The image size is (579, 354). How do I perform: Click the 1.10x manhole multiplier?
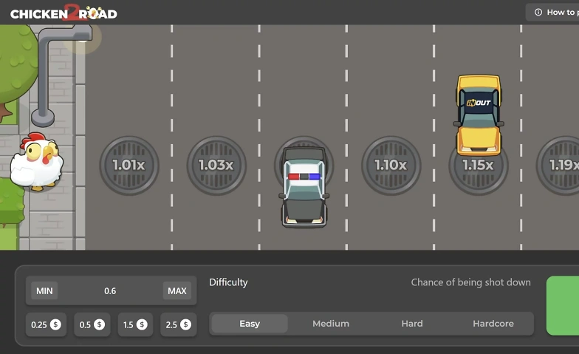tap(391, 166)
